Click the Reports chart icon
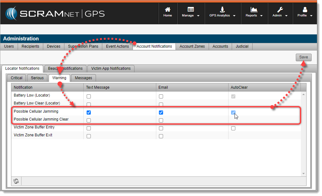The width and height of the screenshot is (322, 196). pos(254,9)
